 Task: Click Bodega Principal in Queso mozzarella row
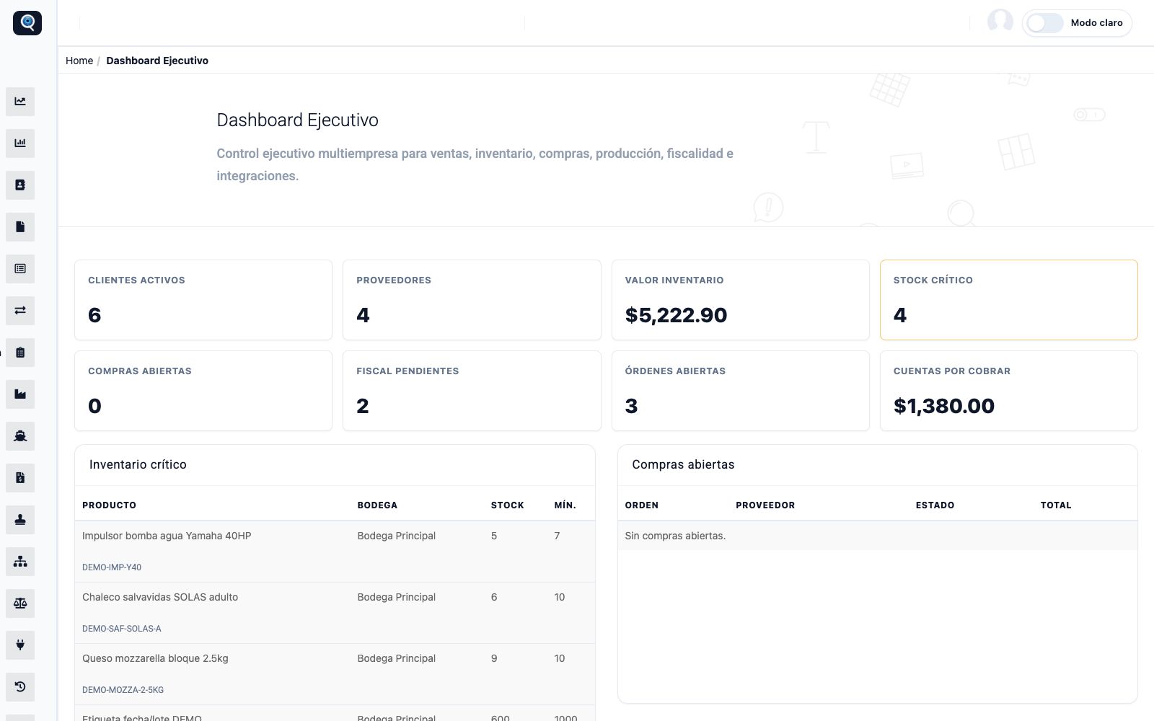(397, 658)
